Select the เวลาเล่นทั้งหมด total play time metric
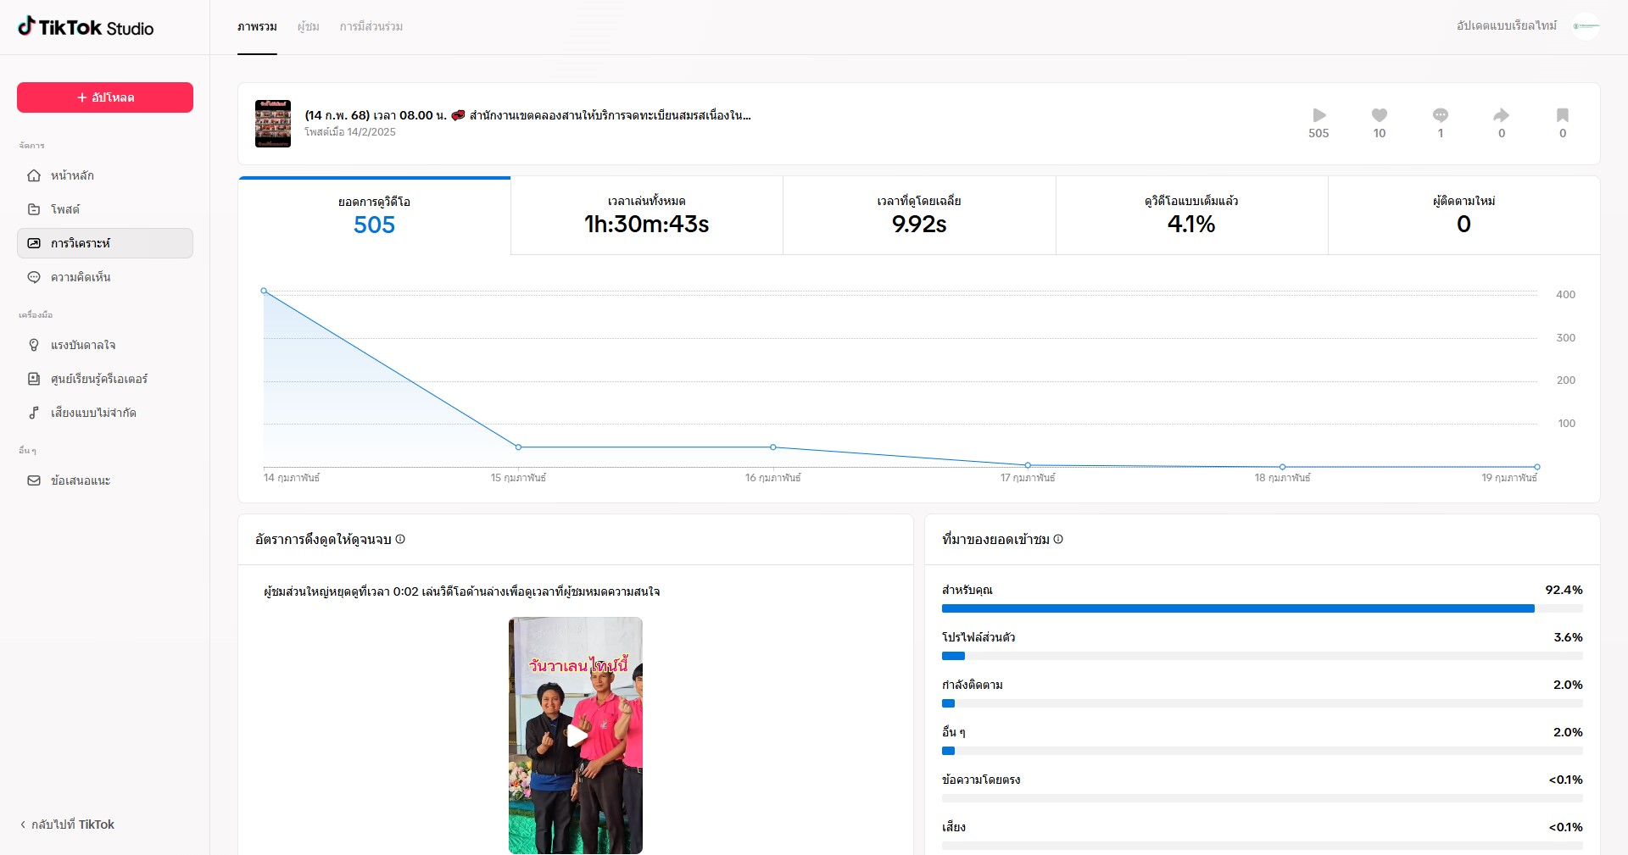 [x=646, y=215]
